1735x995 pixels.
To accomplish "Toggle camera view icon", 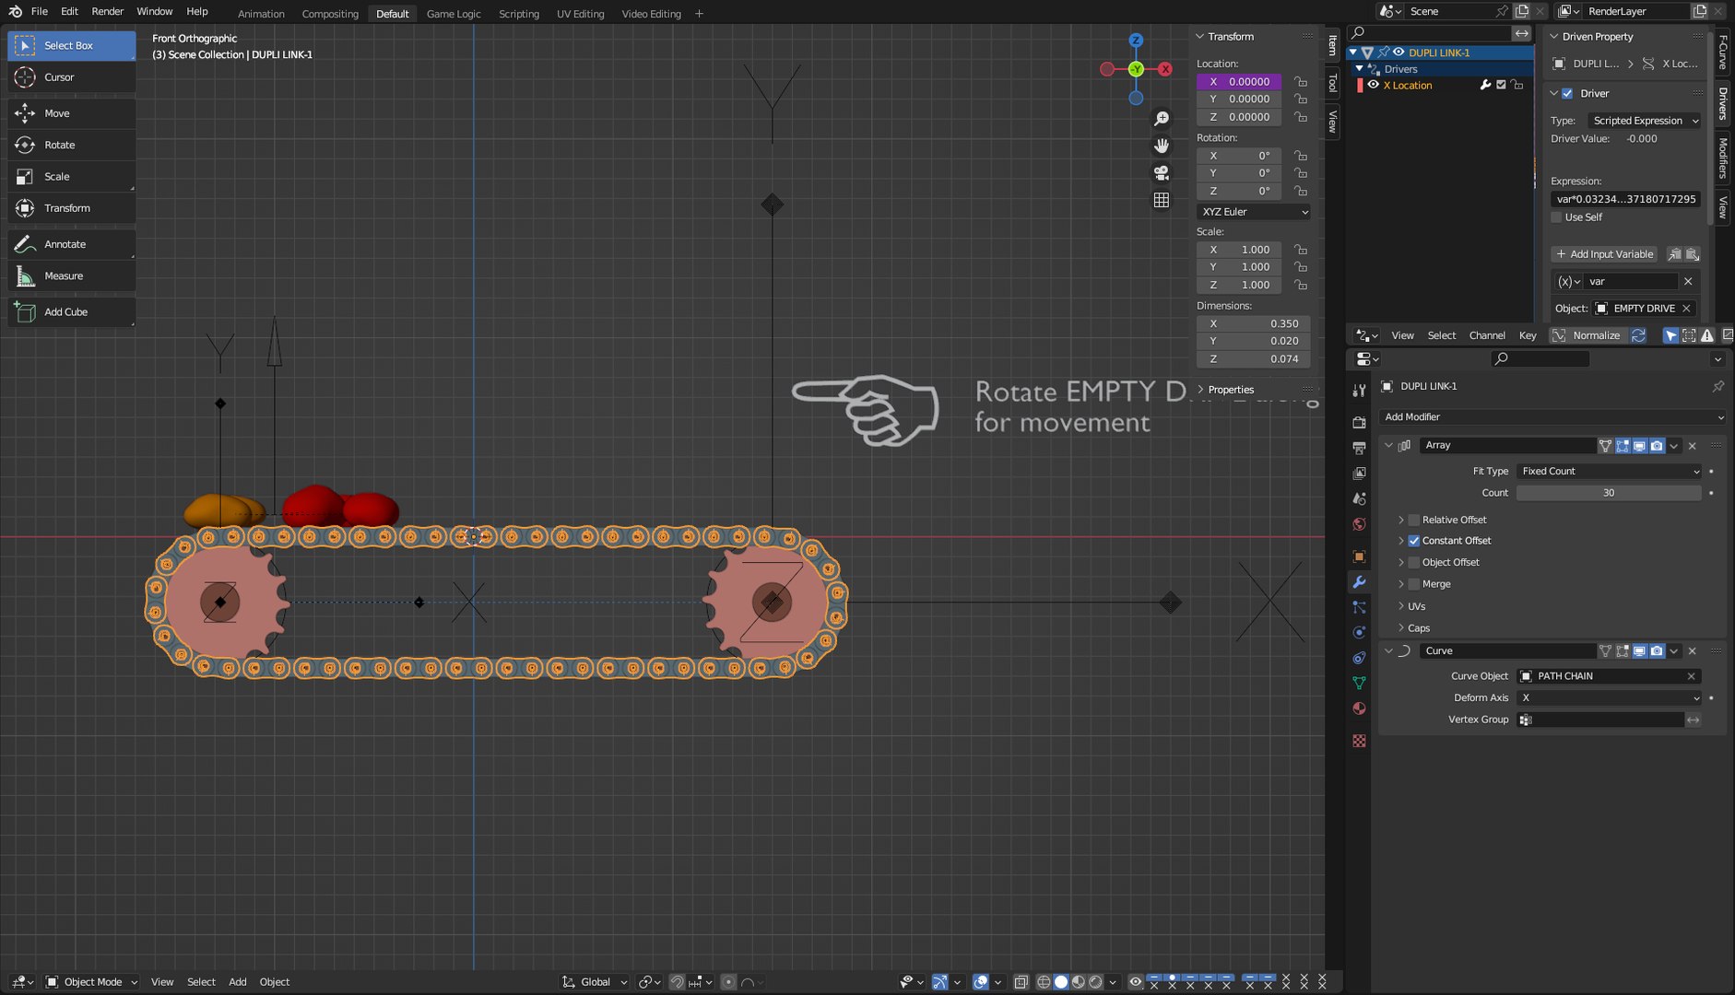I will (x=1162, y=172).
